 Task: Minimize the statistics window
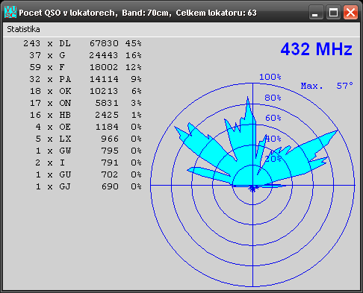316,12
